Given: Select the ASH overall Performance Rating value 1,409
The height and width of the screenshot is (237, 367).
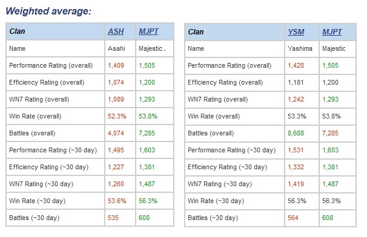Looking at the screenshot, I should click(116, 65).
